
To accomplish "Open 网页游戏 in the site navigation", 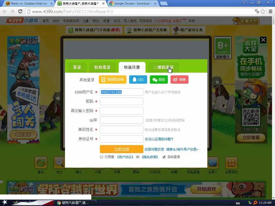I will (x=146, y=21).
